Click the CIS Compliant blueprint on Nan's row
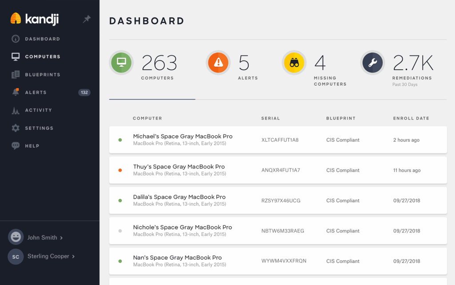 click(x=343, y=261)
